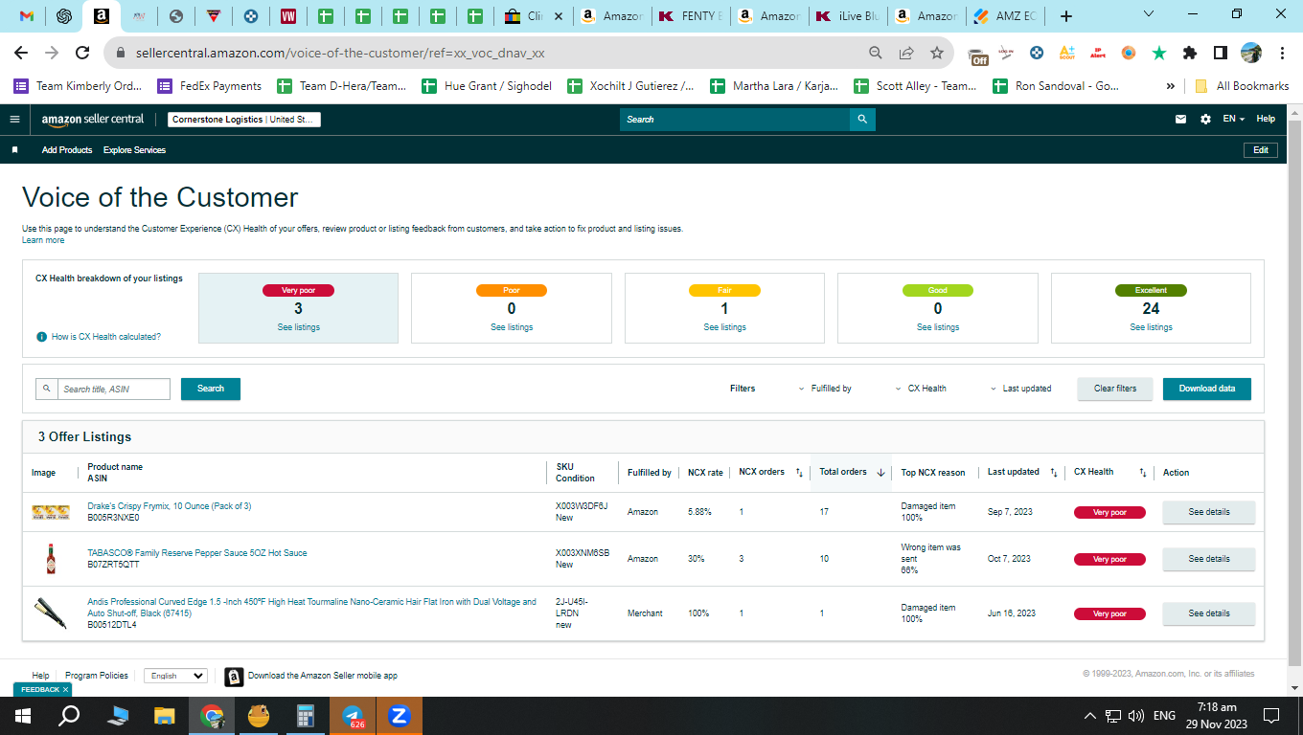See listings under Very poor CX Health
Image resolution: width=1303 pixels, height=735 pixels.
(x=298, y=327)
